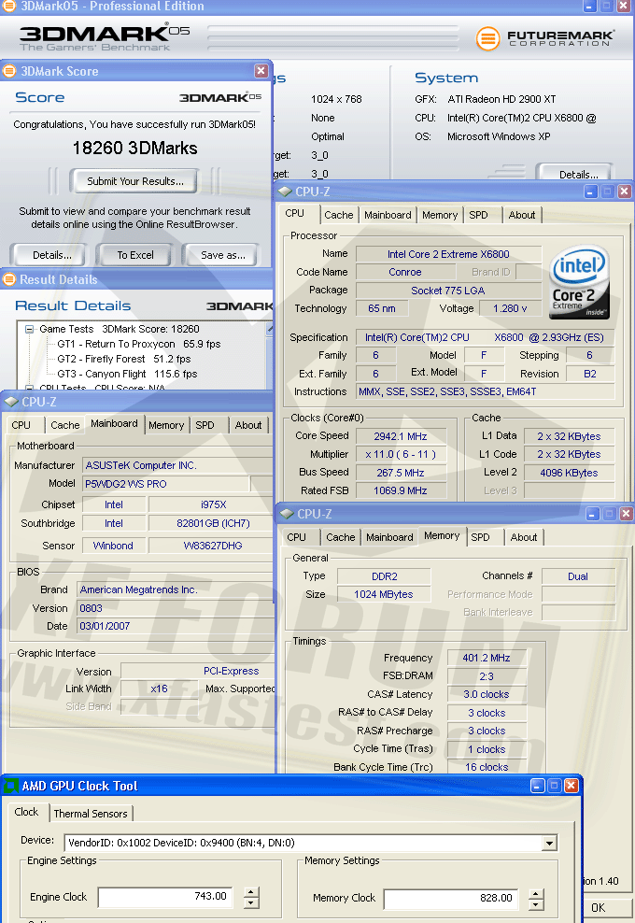Increase Memory Clock with the up arrow
The width and height of the screenshot is (635, 923).
click(x=535, y=894)
